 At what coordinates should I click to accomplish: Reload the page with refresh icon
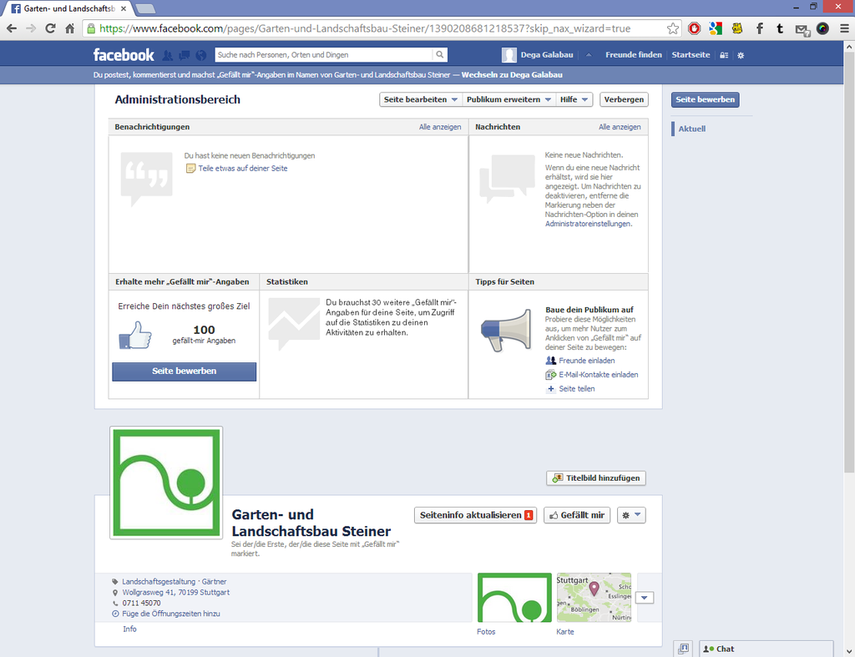[x=50, y=28]
